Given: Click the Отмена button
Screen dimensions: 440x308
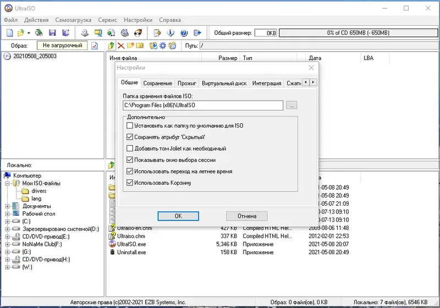Looking at the screenshot, I should click(247, 216).
